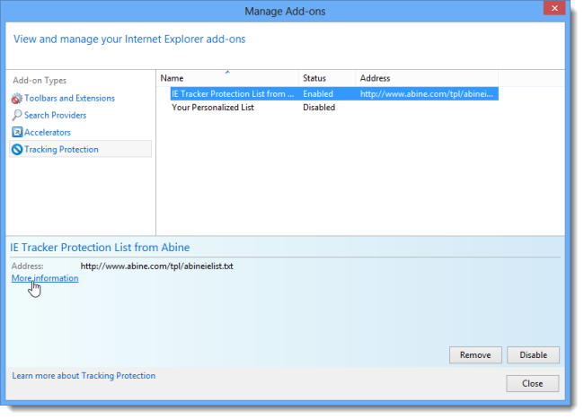
Task: Switch to the Accelerators category
Action: coord(48,133)
